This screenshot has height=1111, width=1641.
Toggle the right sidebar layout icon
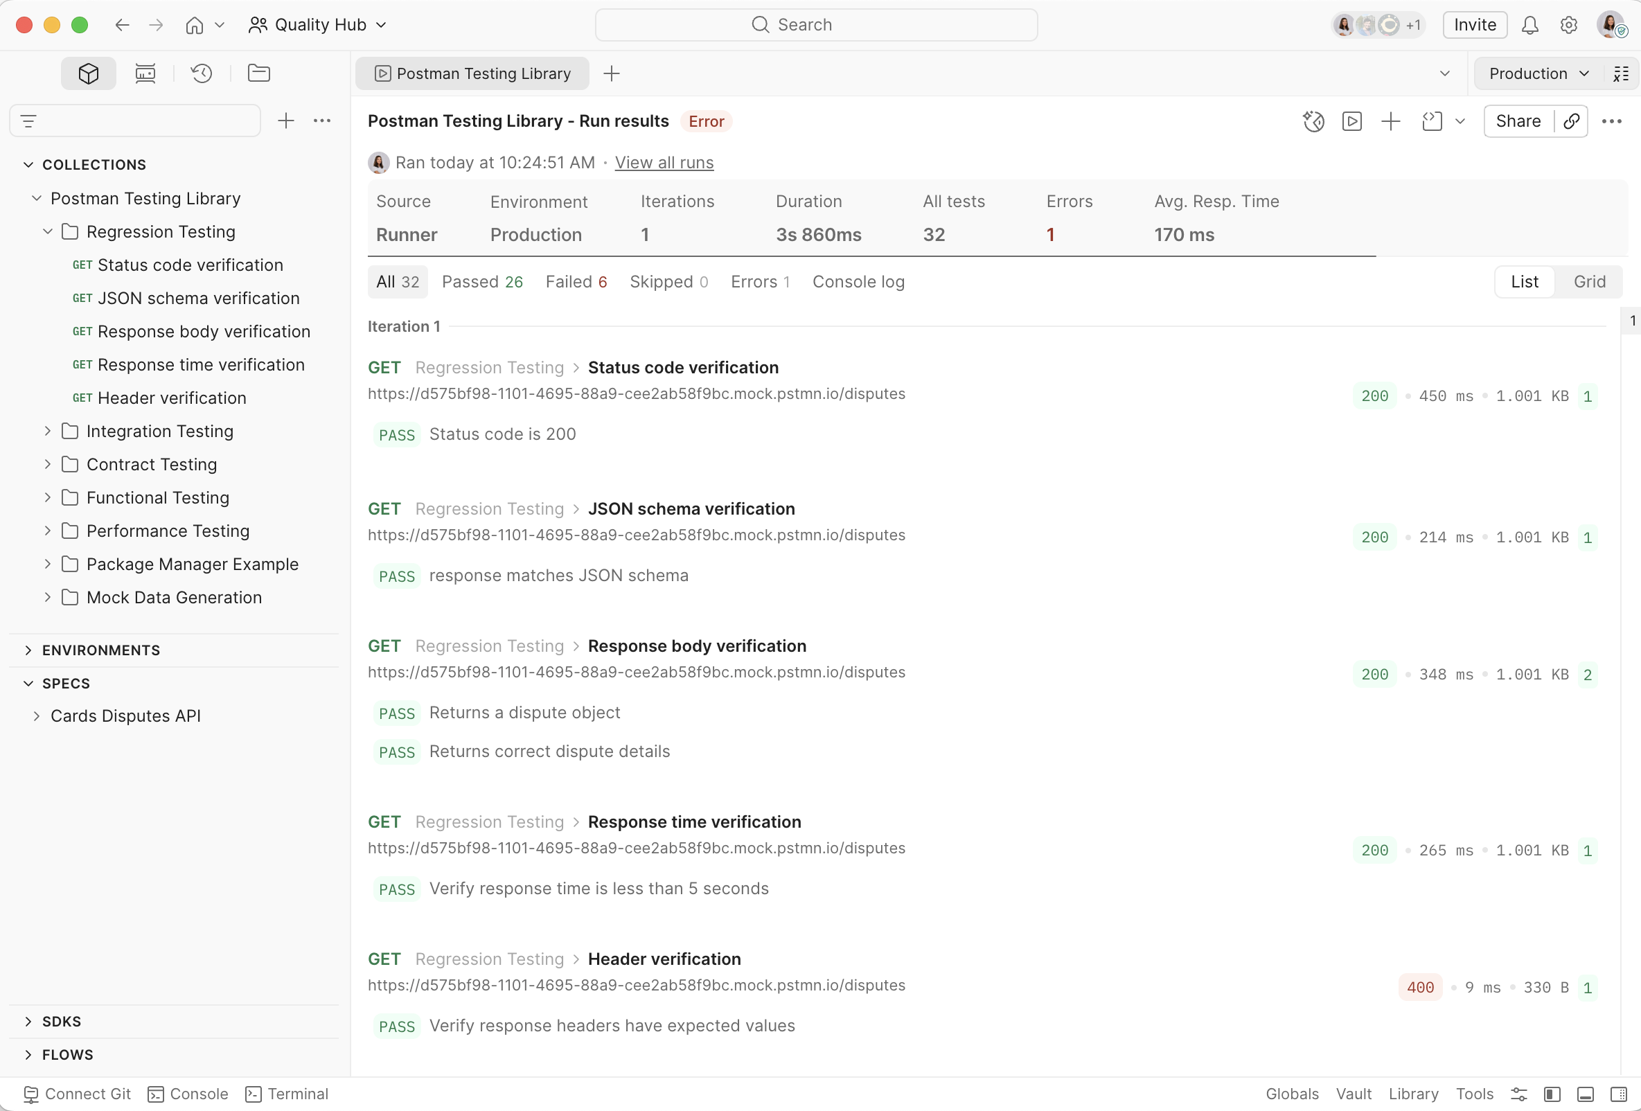(1618, 1094)
